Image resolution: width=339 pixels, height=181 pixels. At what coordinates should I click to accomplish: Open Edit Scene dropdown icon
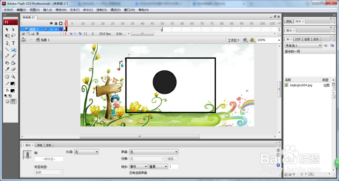pyautogui.click(x=245, y=40)
